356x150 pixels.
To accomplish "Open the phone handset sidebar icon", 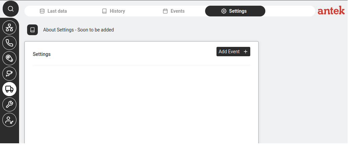I will 9,43.
